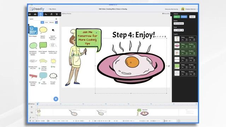Click the blue filter options button
The image size is (226, 127).
56,22
